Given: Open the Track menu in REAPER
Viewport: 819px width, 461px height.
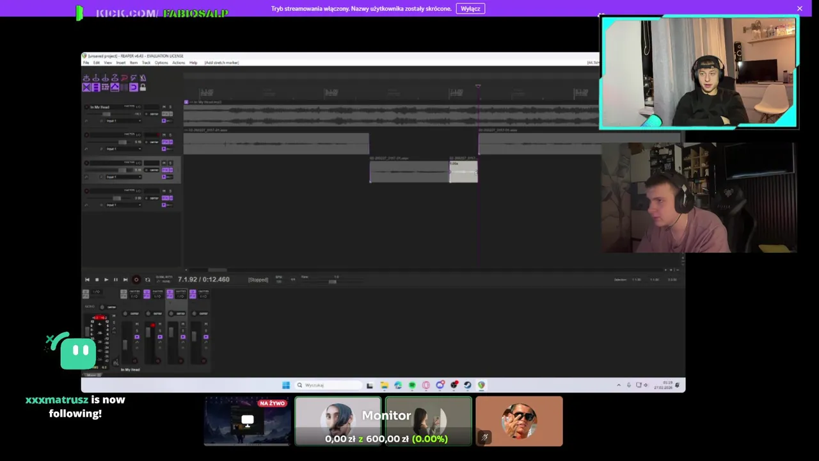Looking at the screenshot, I should [146, 63].
